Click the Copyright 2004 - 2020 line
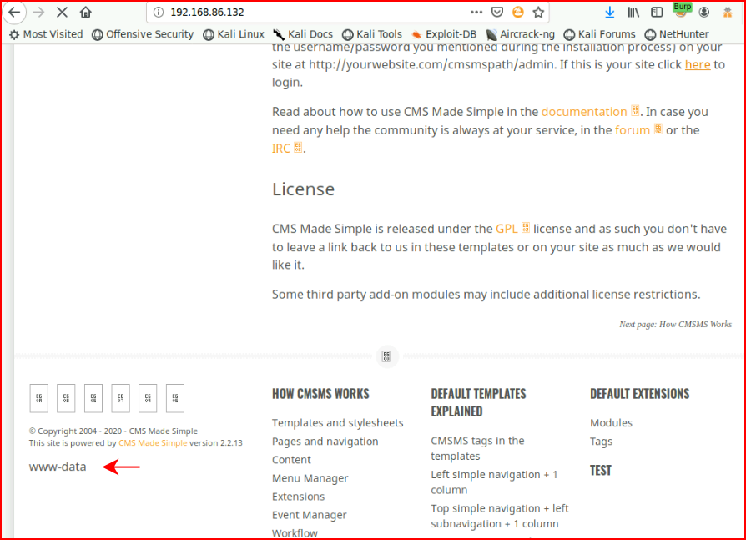Image resolution: width=746 pixels, height=540 pixels. click(113, 431)
